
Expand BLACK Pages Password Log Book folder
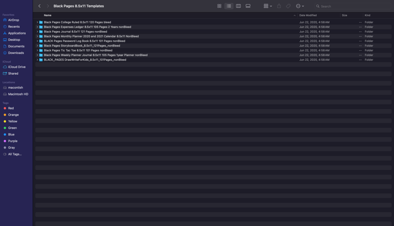[x=37, y=41]
